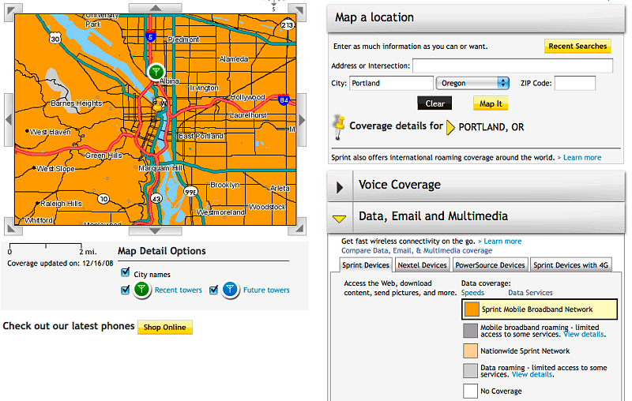Click the Recent Searches button
Image resolution: width=632 pixels, height=401 pixels.
[577, 47]
